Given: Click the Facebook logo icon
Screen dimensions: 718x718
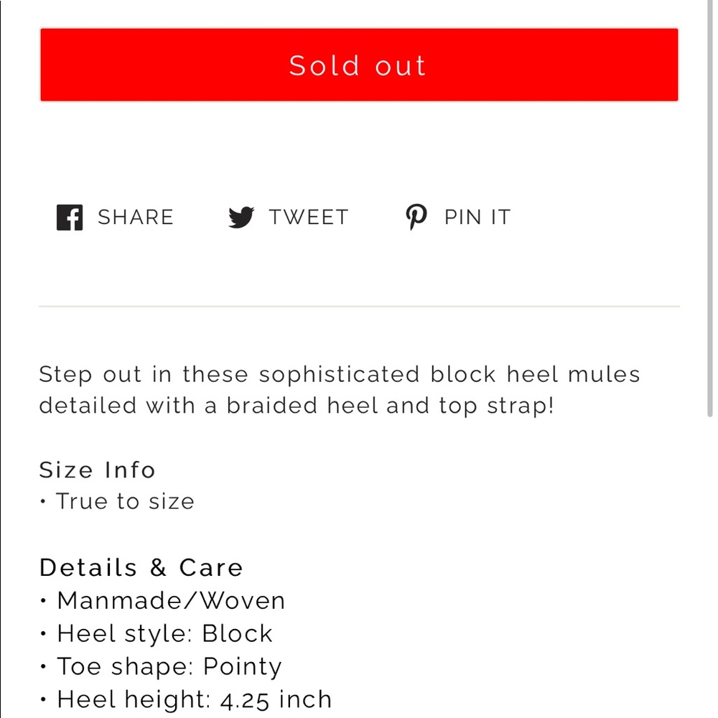Looking at the screenshot, I should pyautogui.click(x=70, y=217).
